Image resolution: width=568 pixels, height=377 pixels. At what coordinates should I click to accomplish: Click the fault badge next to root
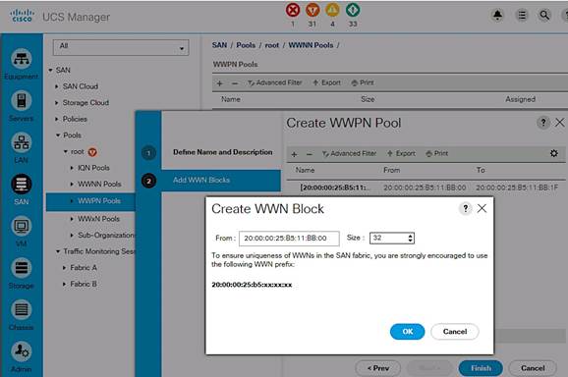(92, 152)
